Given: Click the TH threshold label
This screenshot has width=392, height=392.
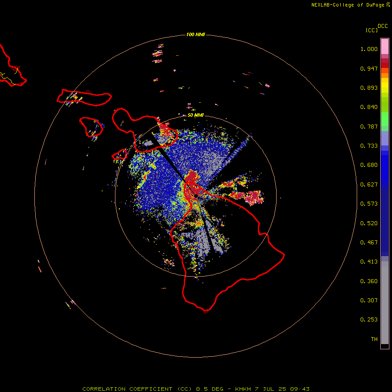Looking at the screenshot, I should 374,339.
